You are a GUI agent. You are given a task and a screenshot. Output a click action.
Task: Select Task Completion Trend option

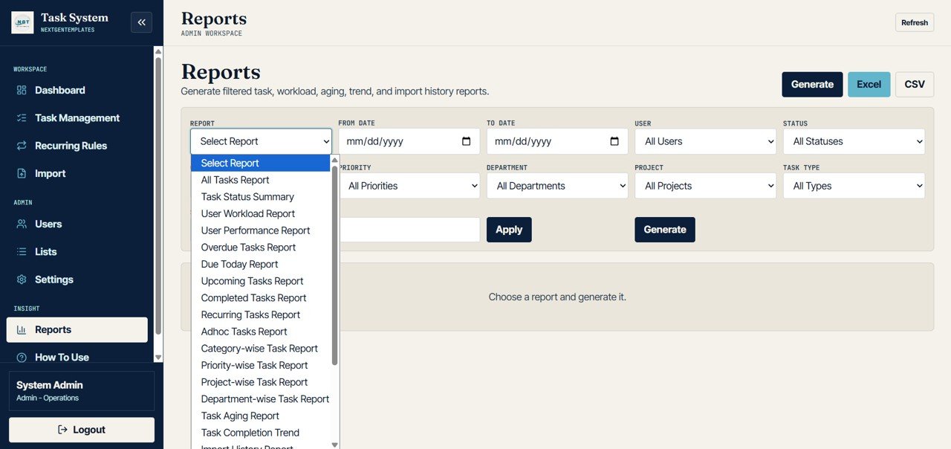click(261, 433)
